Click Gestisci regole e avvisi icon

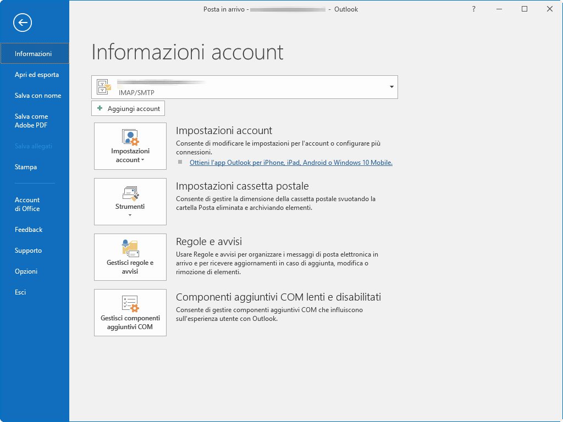tap(130, 248)
